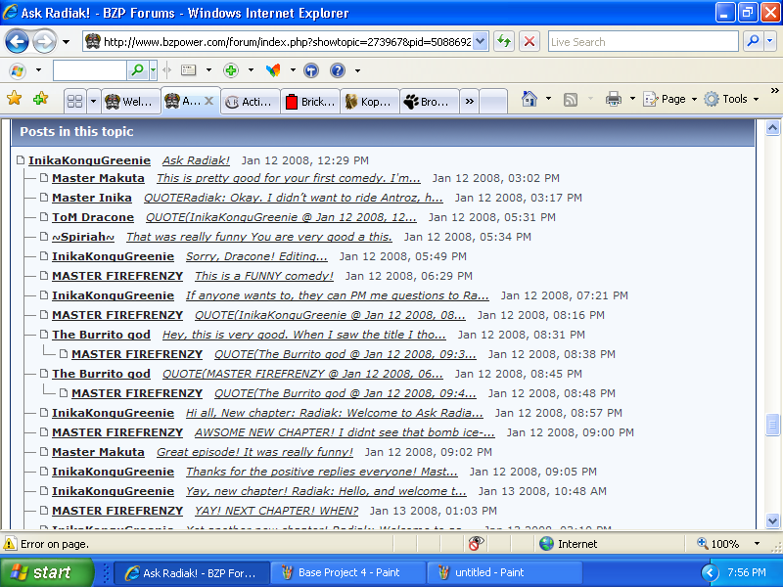Click the Print icon
783x587 pixels.
614,99
